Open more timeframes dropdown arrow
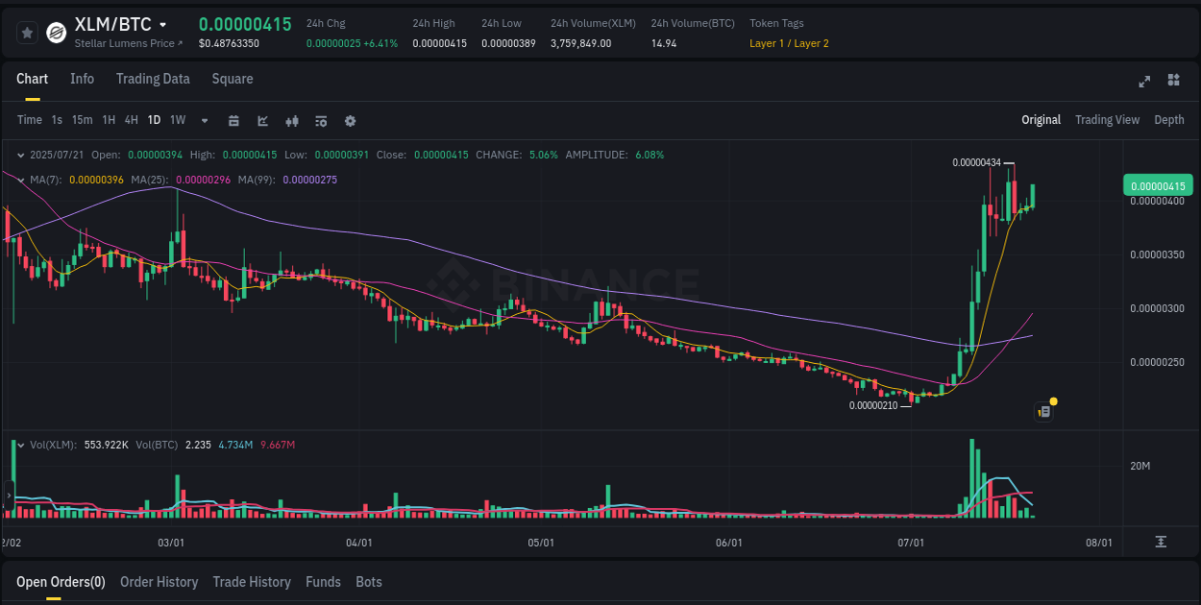This screenshot has width=1201, height=605. pyautogui.click(x=203, y=121)
